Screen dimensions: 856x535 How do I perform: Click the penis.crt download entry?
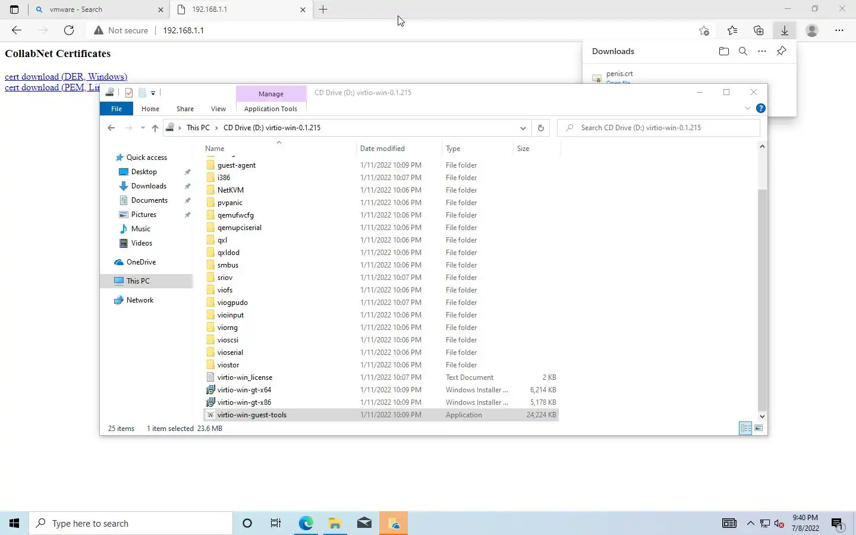pos(619,74)
